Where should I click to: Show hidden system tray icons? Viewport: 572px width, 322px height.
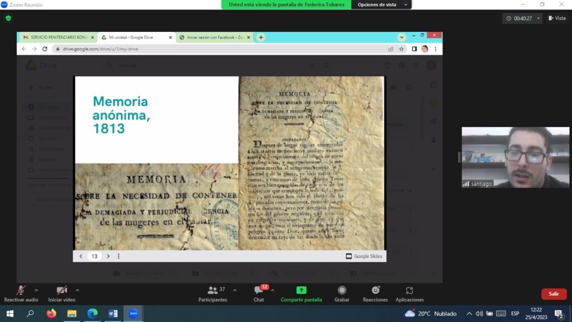(x=469, y=314)
